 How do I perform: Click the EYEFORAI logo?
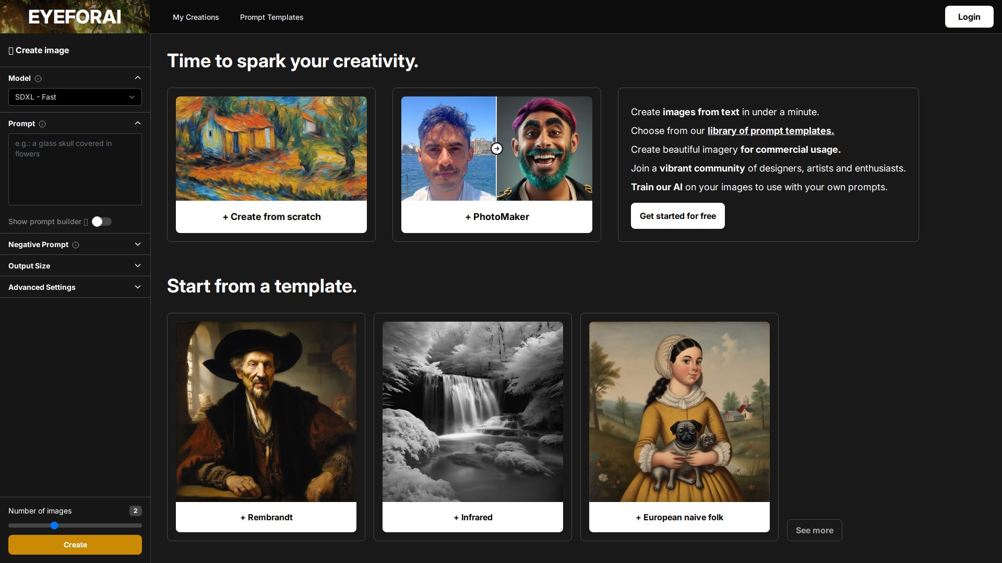click(75, 17)
